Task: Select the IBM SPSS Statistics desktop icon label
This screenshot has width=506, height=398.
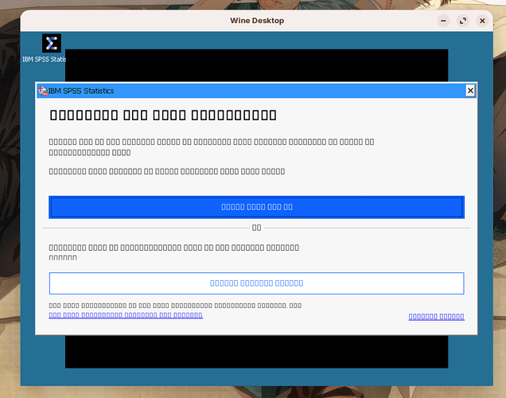Action: click(x=45, y=59)
